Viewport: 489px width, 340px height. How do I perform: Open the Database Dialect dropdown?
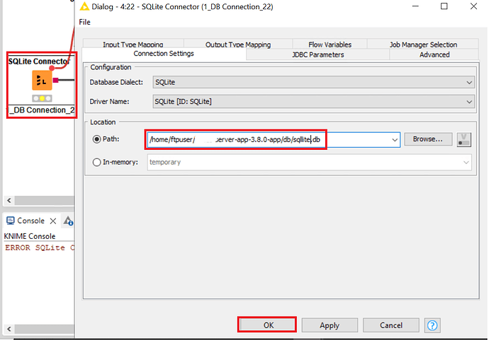[x=314, y=82]
